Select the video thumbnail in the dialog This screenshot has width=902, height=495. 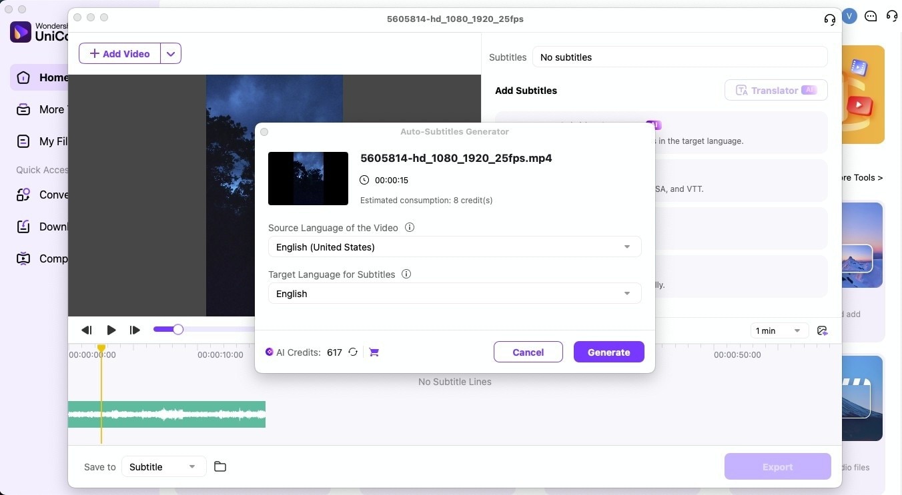(x=308, y=179)
